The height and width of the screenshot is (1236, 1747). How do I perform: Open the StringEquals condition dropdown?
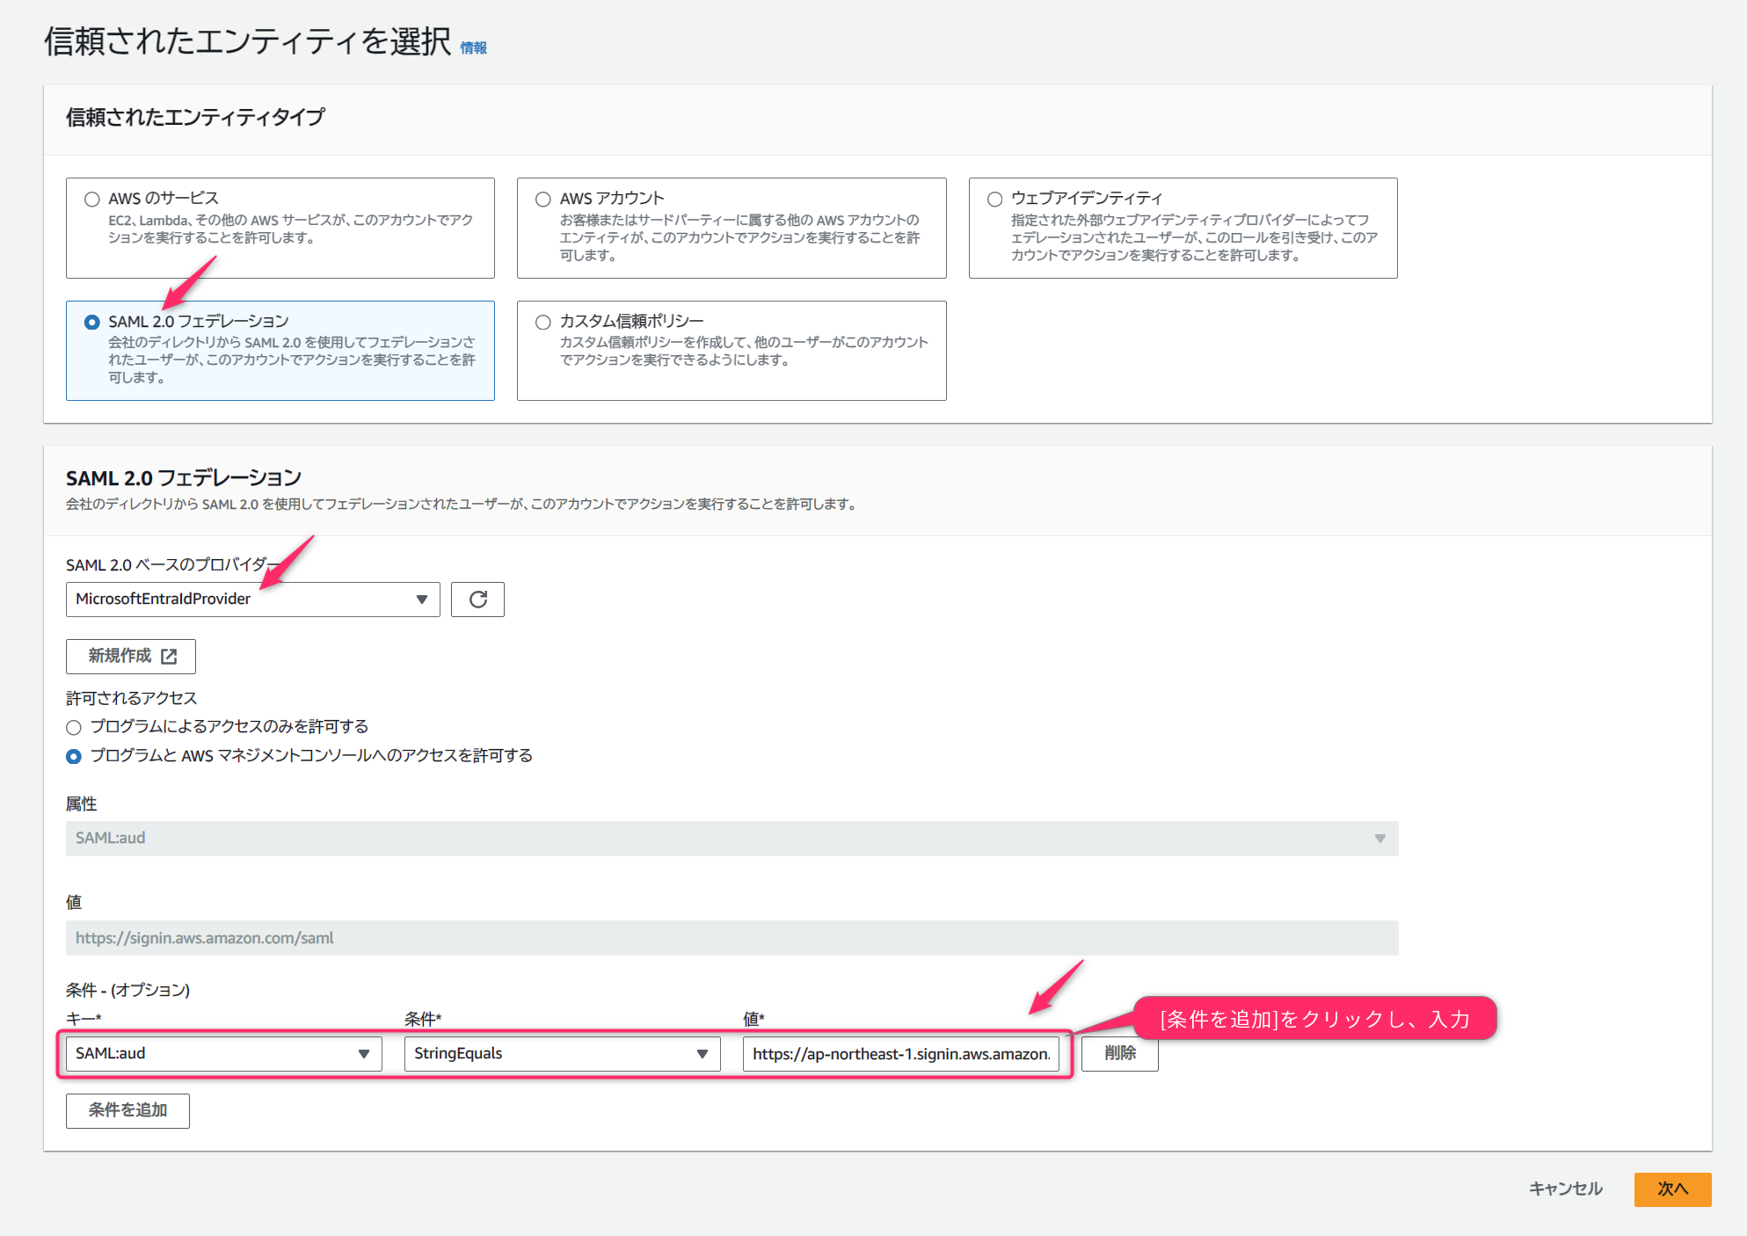click(562, 1054)
